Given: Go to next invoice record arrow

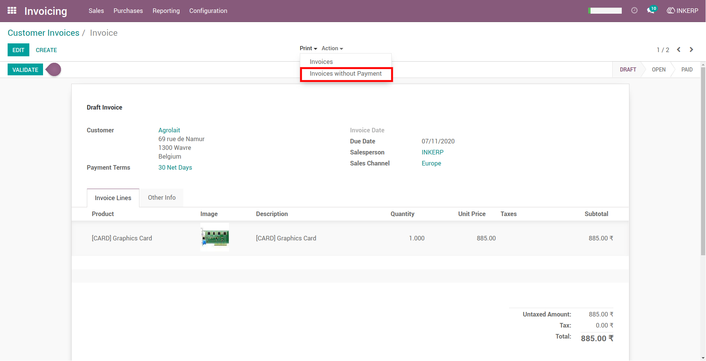Looking at the screenshot, I should (x=692, y=50).
